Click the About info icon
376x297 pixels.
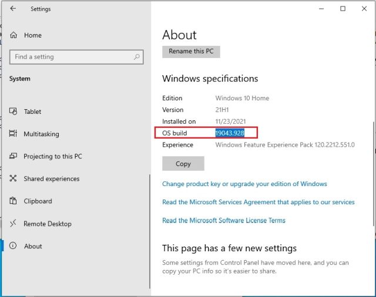pyautogui.click(x=13, y=245)
